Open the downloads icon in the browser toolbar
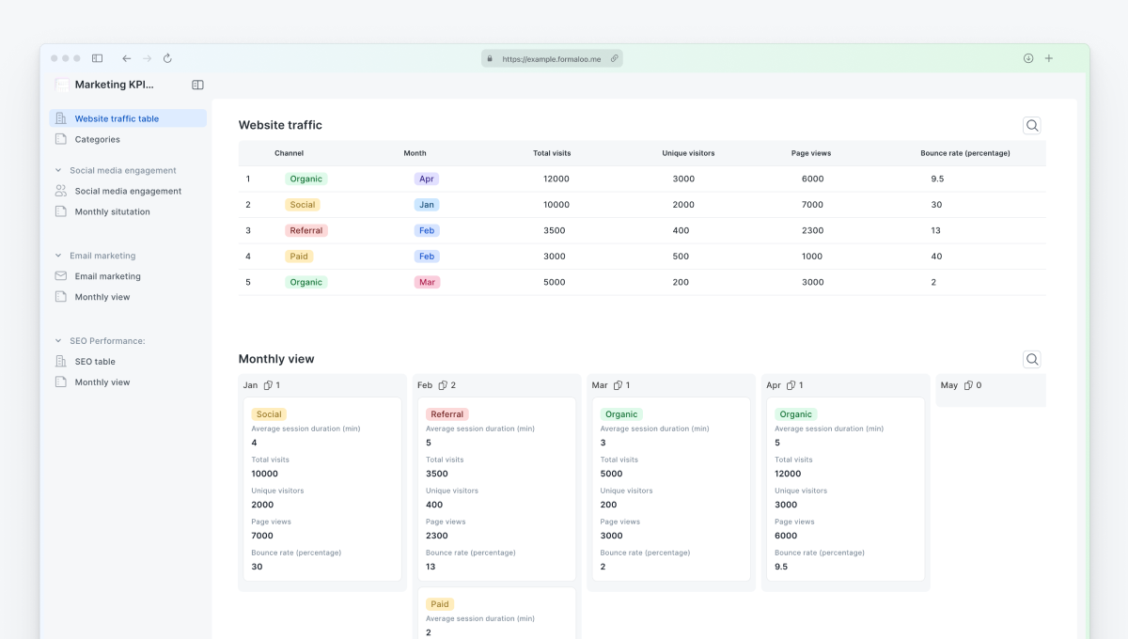This screenshot has width=1128, height=639. (x=1028, y=58)
